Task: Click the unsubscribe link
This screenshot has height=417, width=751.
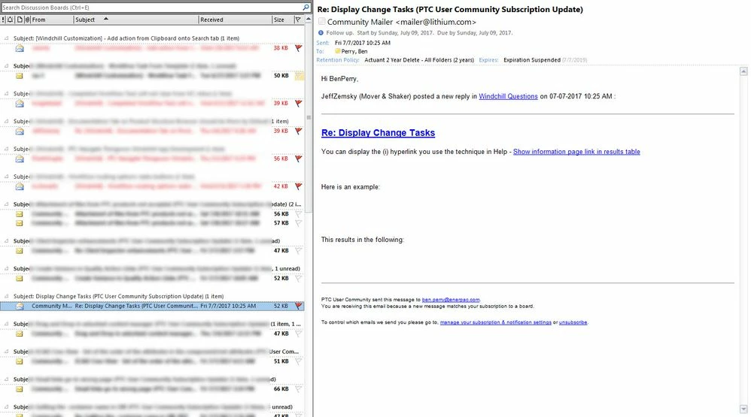Action: tap(573, 322)
